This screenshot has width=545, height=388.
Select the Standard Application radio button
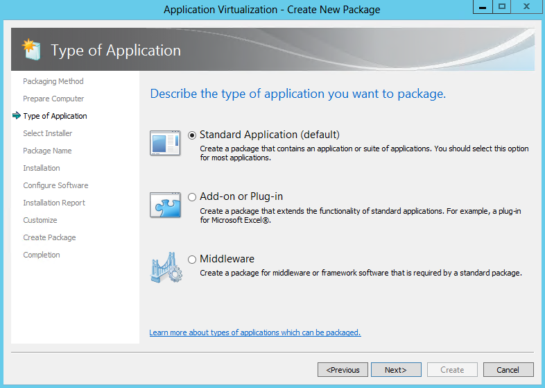tap(192, 135)
